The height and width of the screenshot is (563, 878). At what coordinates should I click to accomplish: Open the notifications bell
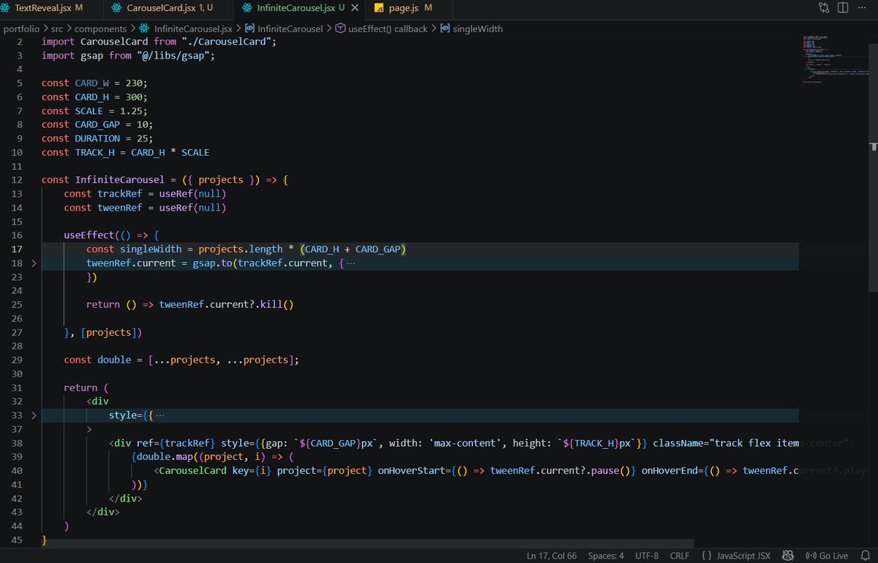(x=865, y=556)
